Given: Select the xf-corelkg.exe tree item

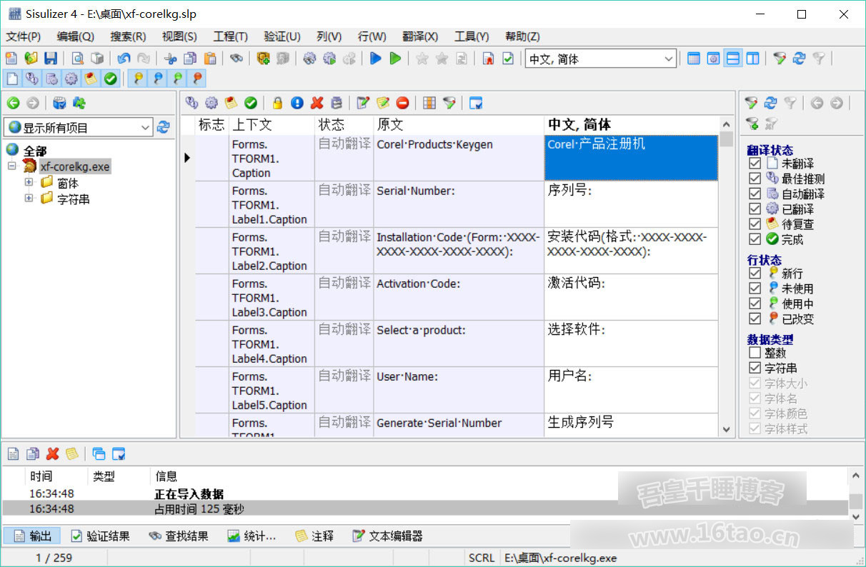Looking at the screenshot, I should pyautogui.click(x=75, y=166).
